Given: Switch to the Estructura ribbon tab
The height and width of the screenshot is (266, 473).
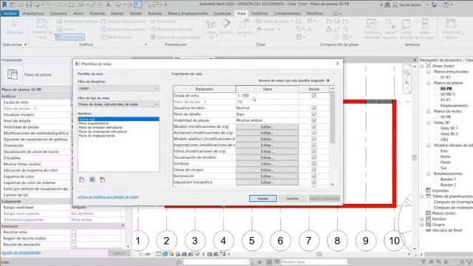Looking at the screenshot, I should (x=58, y=13).
